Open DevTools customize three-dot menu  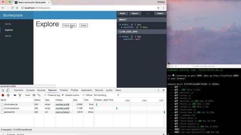(x=159, y=90)
